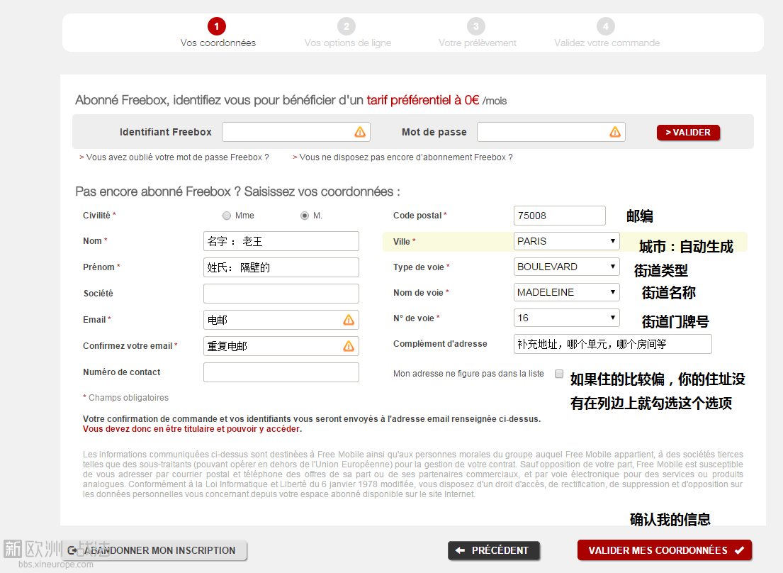The image size is (783, 573).
Task: Click step 2 circle icon
Action: click(346, 26)
